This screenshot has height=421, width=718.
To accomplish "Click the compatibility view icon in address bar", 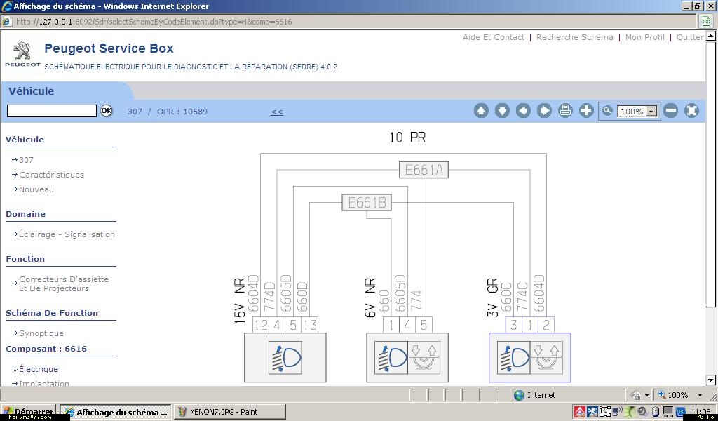I will pyautogui.click(x=706, y=22).
